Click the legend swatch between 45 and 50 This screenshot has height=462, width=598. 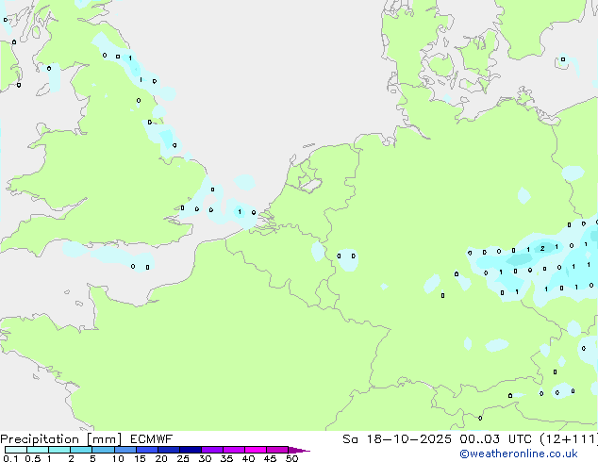pyautogui.click(x=277, y=450)
